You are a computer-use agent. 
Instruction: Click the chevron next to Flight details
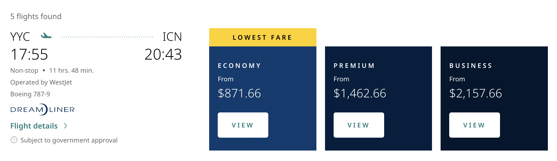coord(66,126)
